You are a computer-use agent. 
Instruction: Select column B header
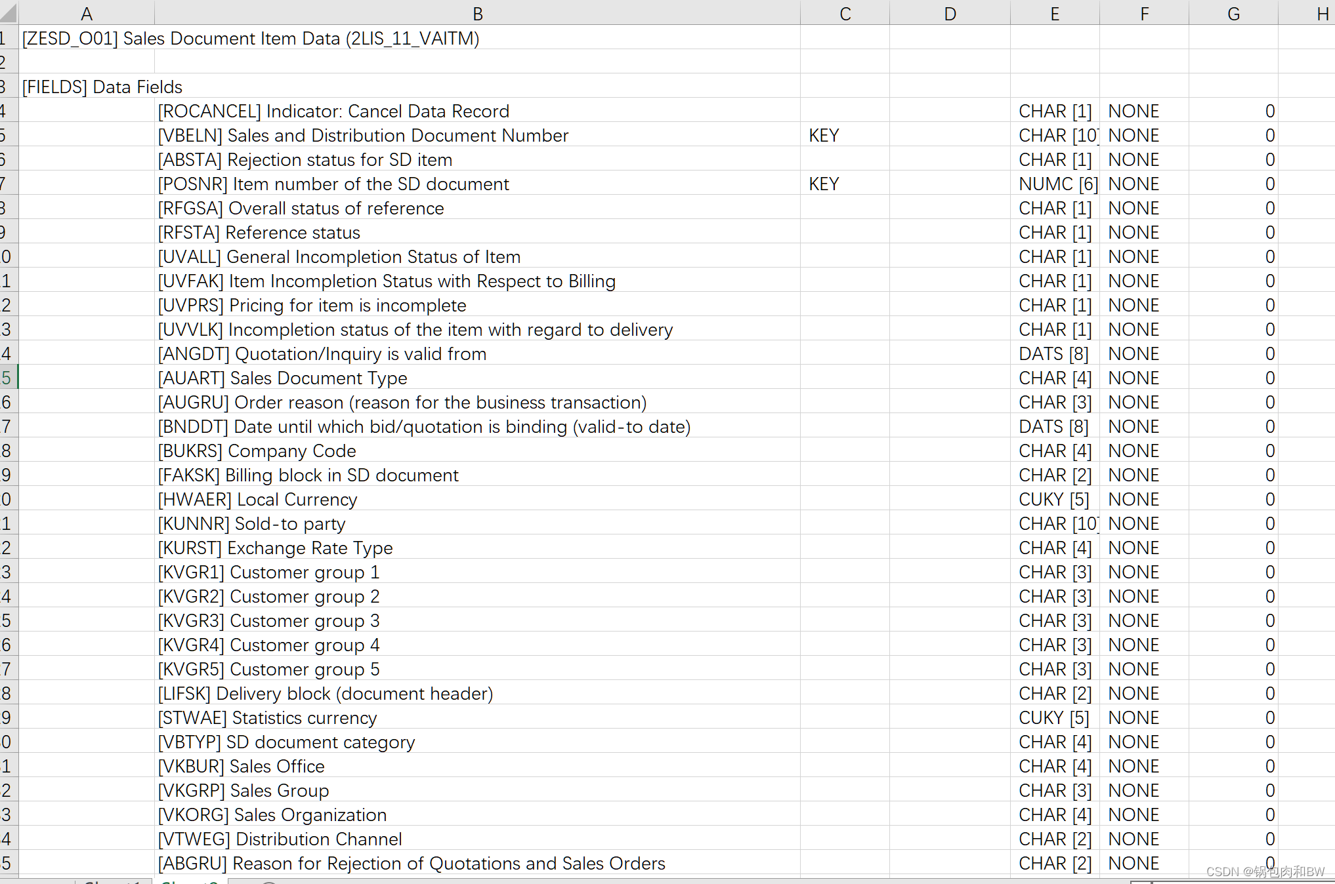(x=477, y=14)
